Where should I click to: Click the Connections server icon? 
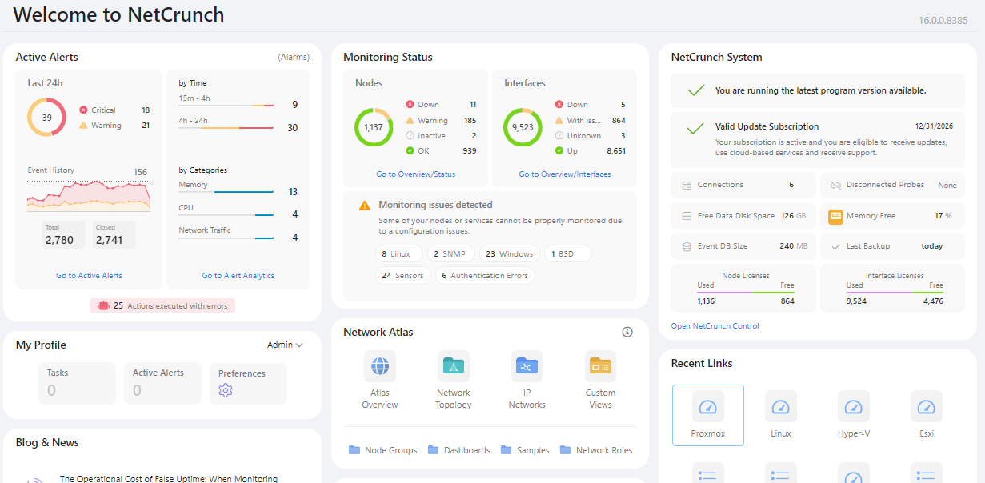click(x=687, y=185)
